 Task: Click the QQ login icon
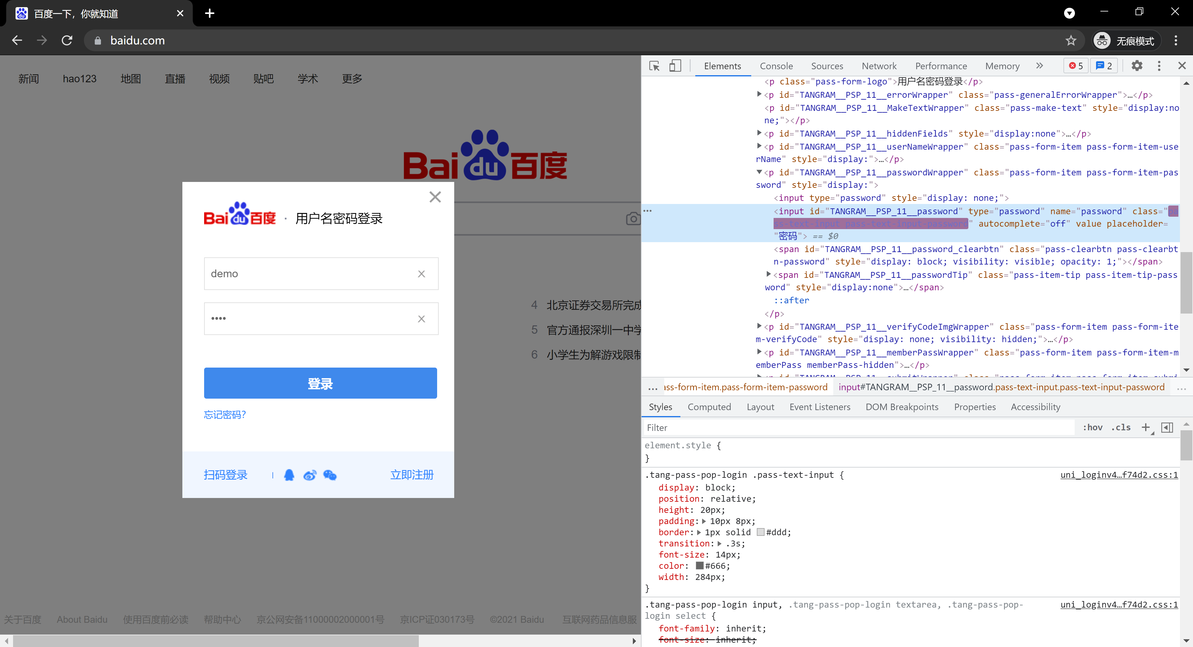(289, 475)
